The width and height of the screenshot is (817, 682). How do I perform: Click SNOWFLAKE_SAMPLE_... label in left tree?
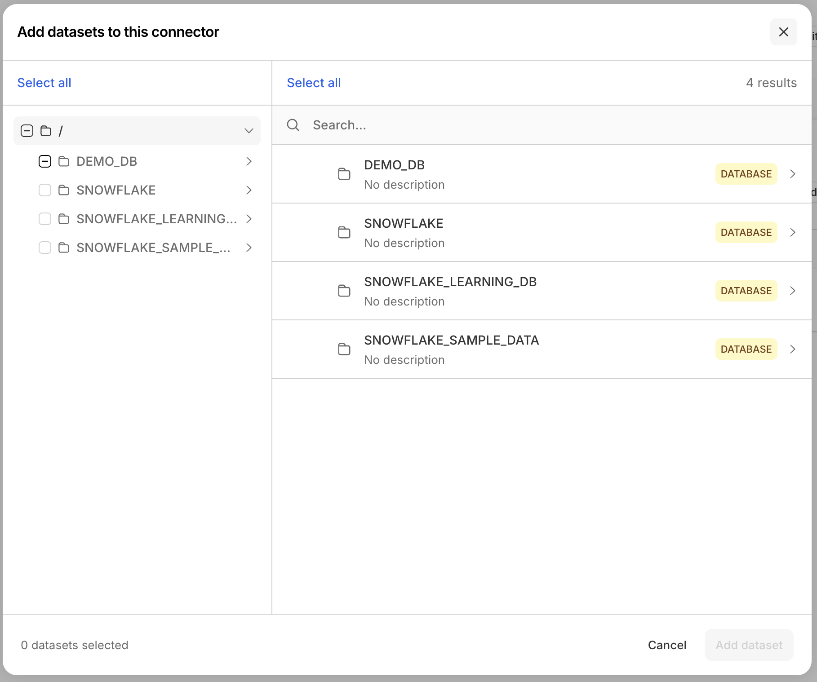coord(153,248)
